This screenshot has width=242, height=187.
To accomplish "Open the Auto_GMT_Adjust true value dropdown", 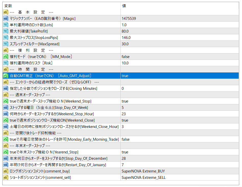I will (125, 76).
